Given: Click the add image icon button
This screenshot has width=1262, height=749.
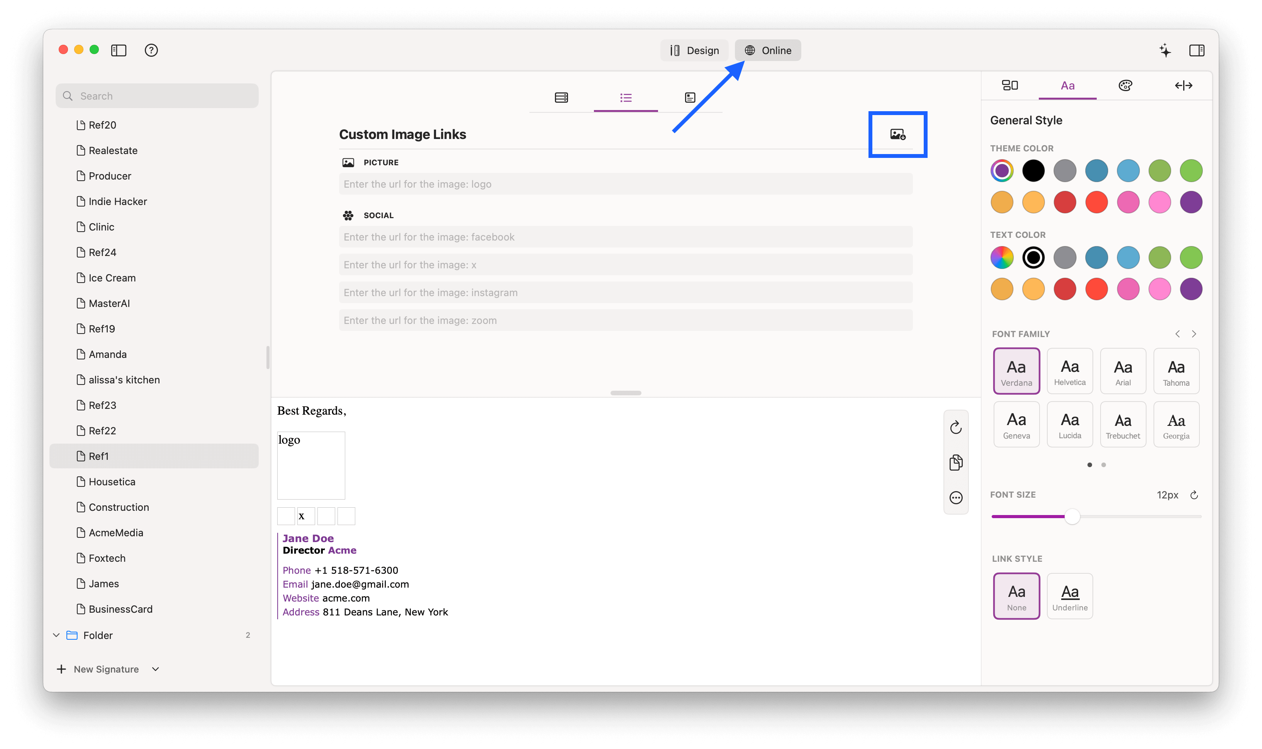Looking at the screenshot, I should (x=897, y=134).
